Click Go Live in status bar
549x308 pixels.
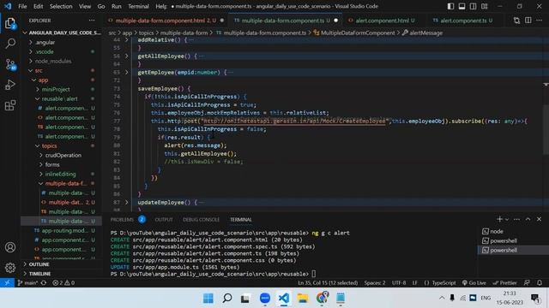click(x=474, y=283)
